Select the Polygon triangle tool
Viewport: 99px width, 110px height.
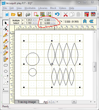pyautogui.click(x=6, y=84)
